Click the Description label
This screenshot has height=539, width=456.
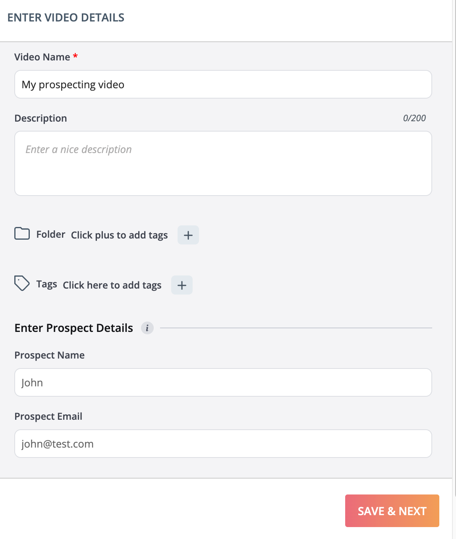click(x=41, y=118)
